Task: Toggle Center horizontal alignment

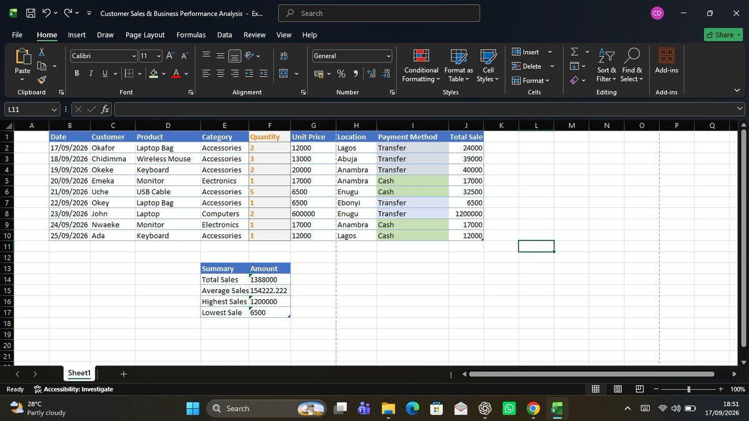Action: (x=221, y=73)
